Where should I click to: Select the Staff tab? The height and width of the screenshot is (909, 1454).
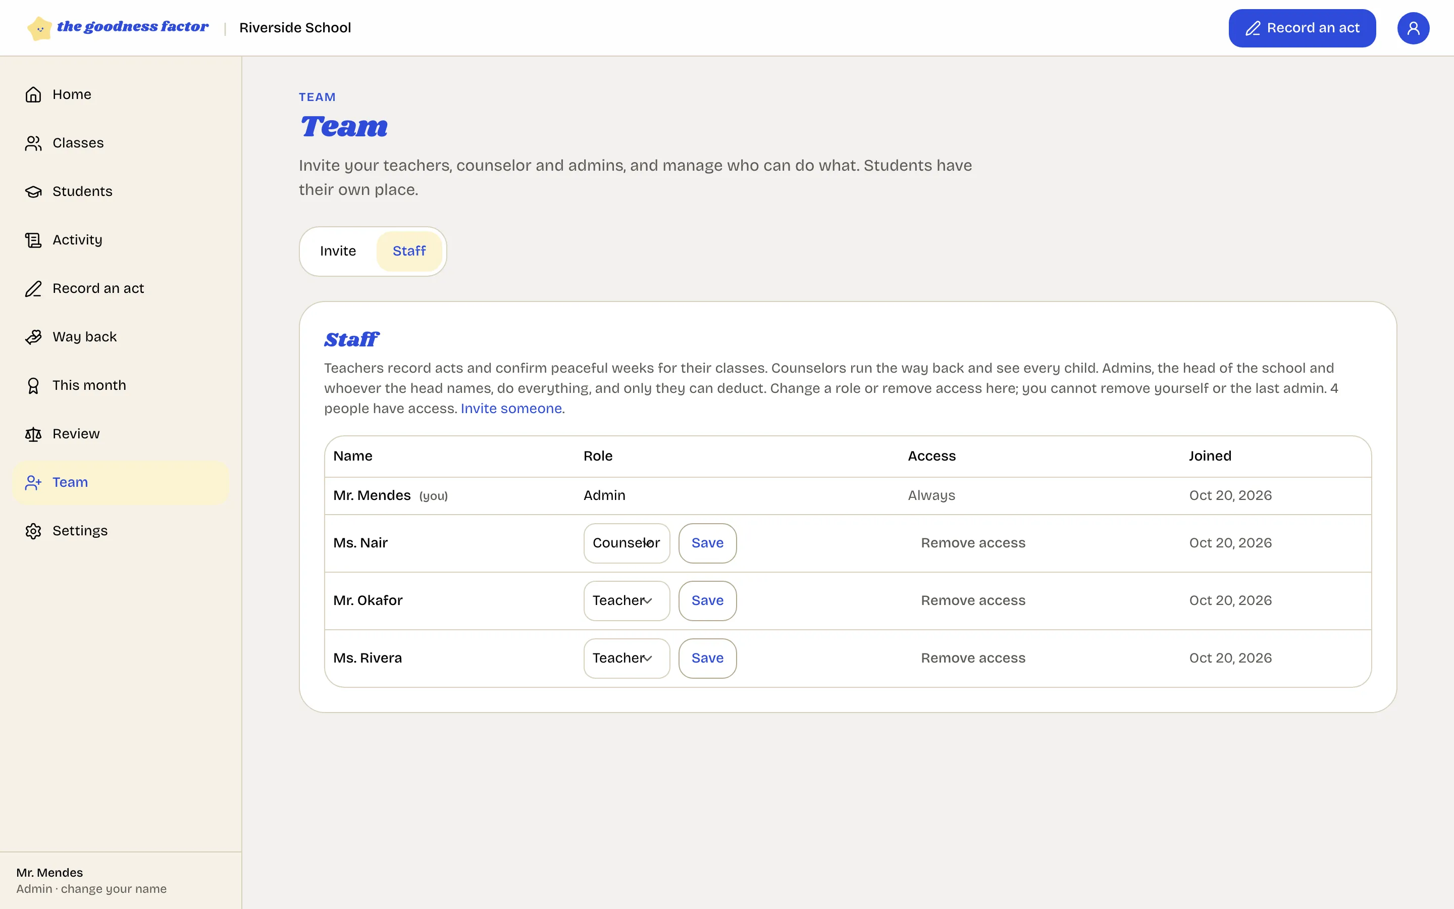409,251
